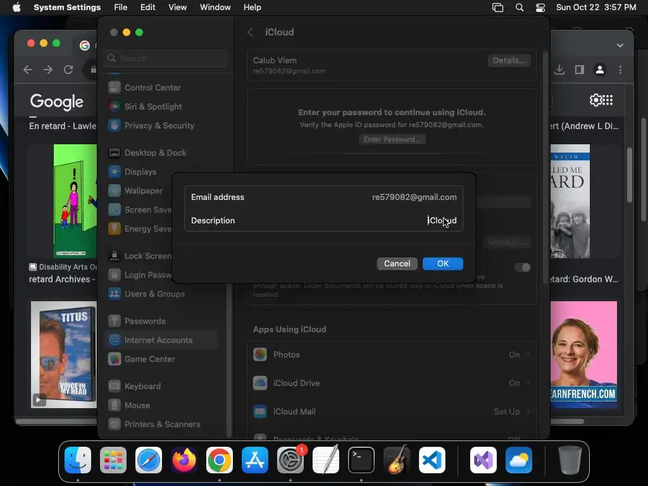Open Siri & Spotlight settings
Screen dimensions: 648x486
click(153, 106)
